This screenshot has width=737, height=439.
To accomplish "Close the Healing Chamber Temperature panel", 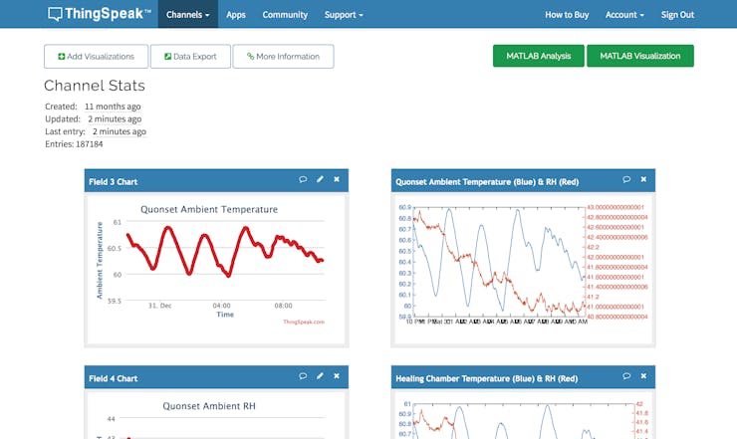I will [x=643, y=376].
